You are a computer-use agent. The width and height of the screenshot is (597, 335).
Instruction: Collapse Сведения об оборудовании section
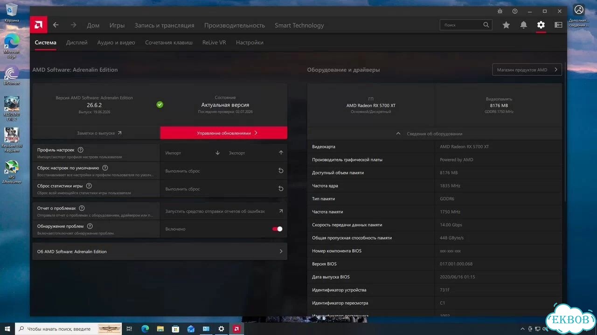435,134
